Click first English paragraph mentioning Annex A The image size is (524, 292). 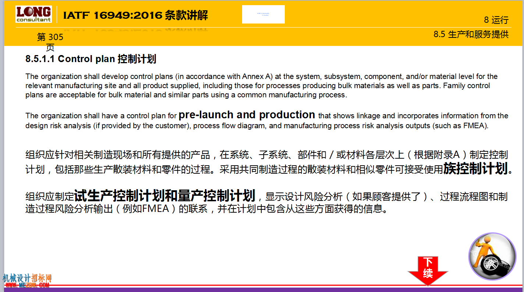pos(262,86)
